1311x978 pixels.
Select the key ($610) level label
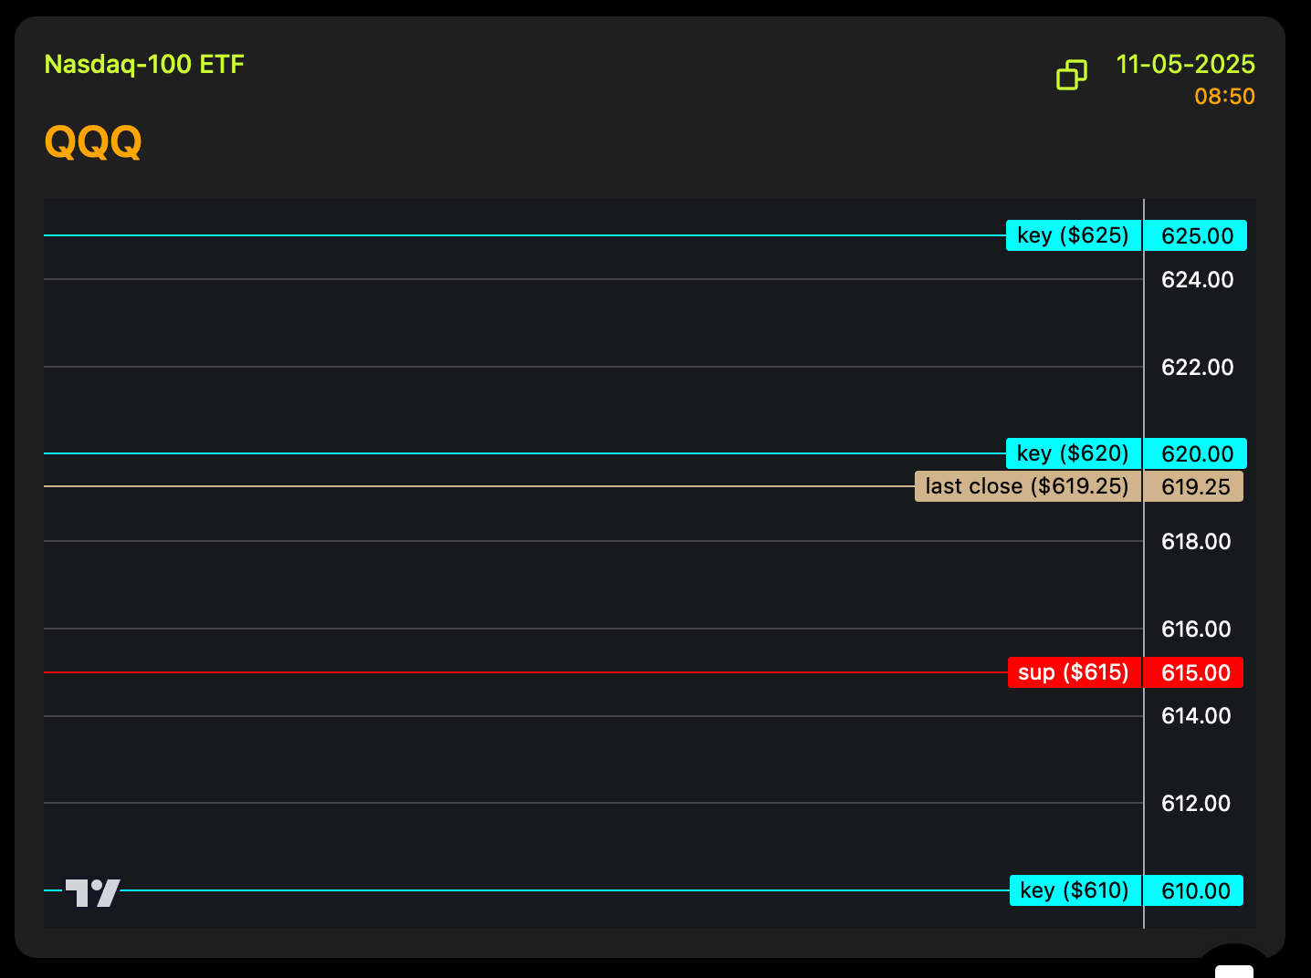(x=1075, y=890)
